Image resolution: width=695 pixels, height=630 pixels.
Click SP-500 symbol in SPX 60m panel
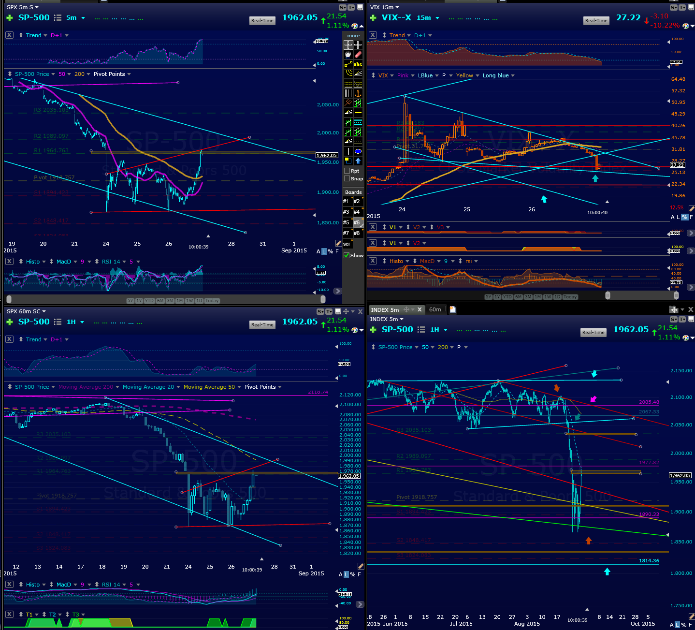[34, 322]
